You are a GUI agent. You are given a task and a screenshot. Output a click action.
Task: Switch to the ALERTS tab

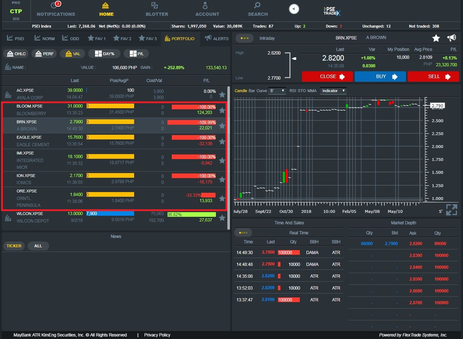tap(217, 38)
